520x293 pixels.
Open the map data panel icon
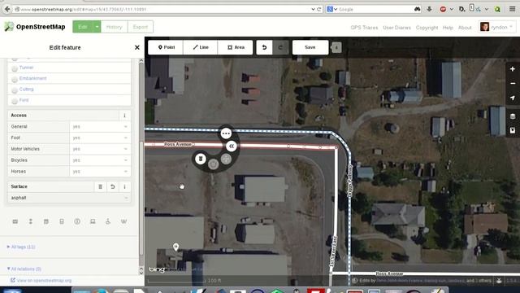tap(513, 130)
